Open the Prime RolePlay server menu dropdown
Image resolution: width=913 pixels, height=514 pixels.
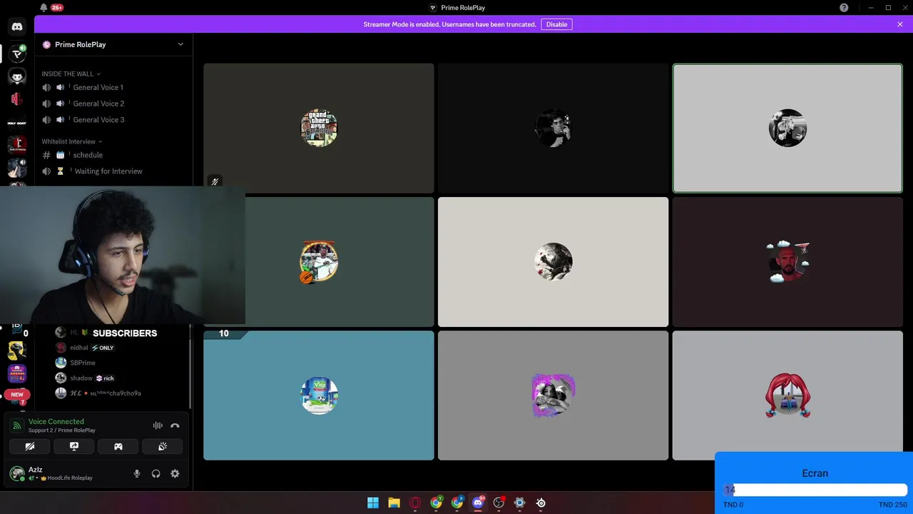[x=180, y=44]
